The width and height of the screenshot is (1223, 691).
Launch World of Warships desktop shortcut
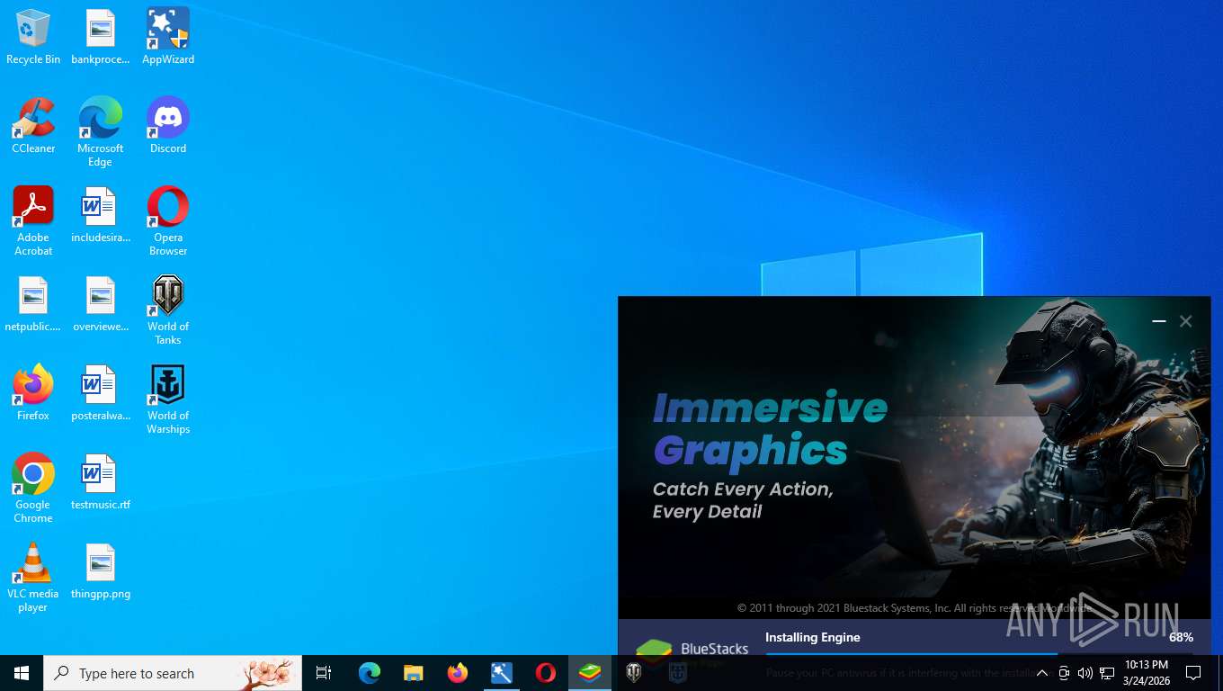[x=168, y=399]
